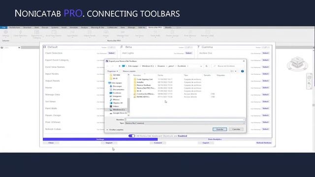The height and width of the screenshot is (177, 315).
Task: Open the Param. Design ribbon tool
Action: 172,33
